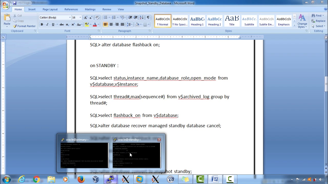Expand underline style dropdown arrow

pyautogui.click(x=57, y=25)
